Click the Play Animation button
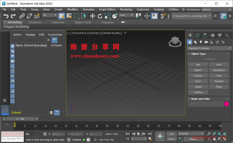This screenshot has height=143, width=233. click(139, 134)
